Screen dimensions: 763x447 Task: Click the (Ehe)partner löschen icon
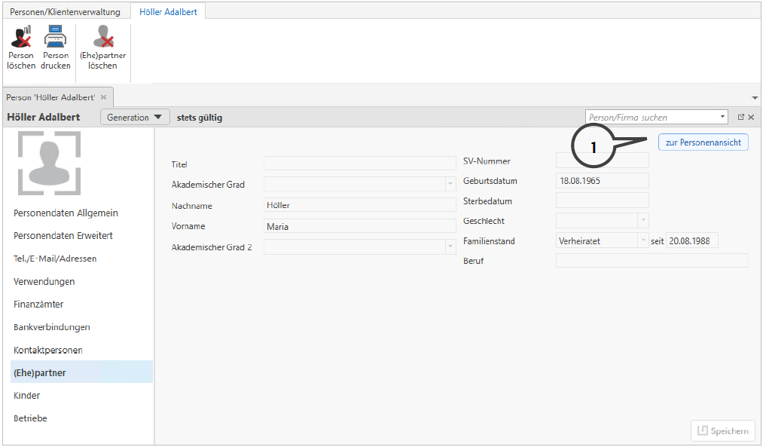(x=102, y=37)
